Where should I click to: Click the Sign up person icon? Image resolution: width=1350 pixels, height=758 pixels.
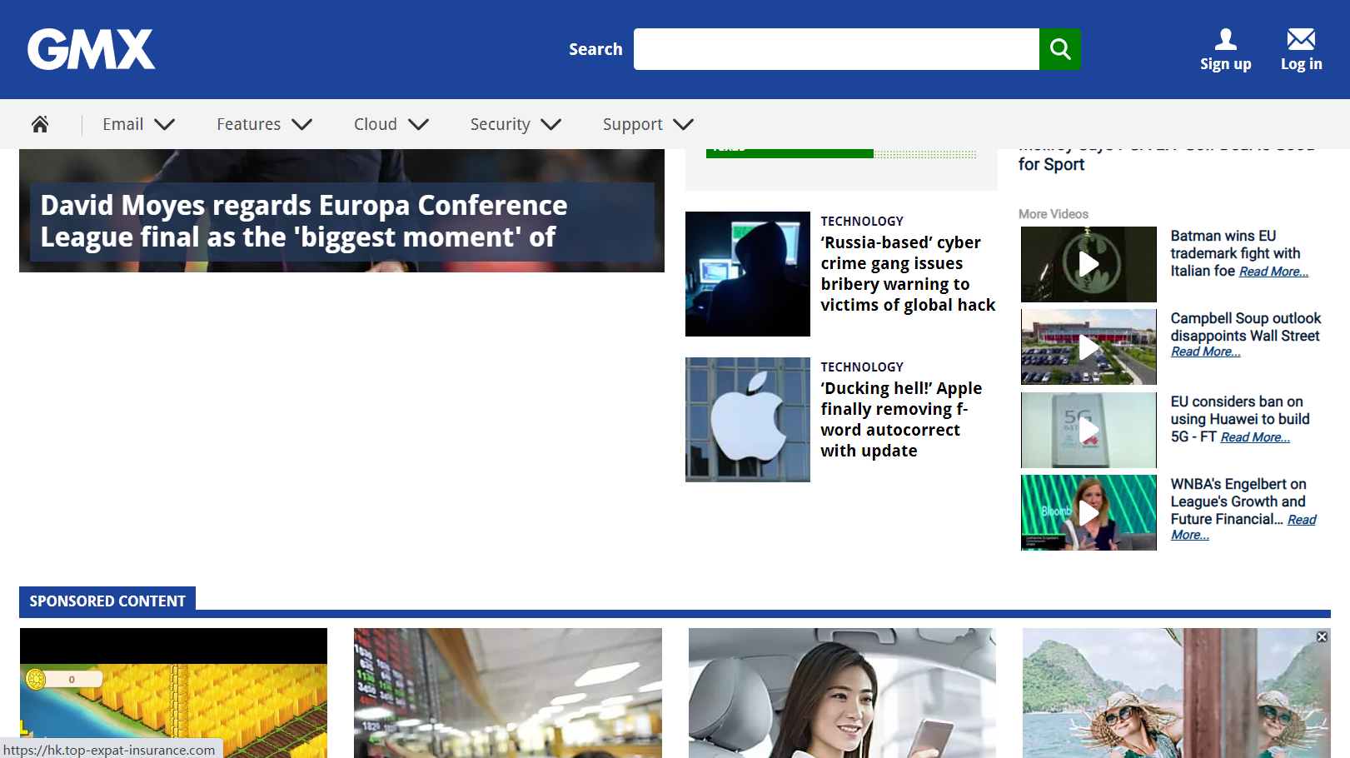tap(1225, 39)
